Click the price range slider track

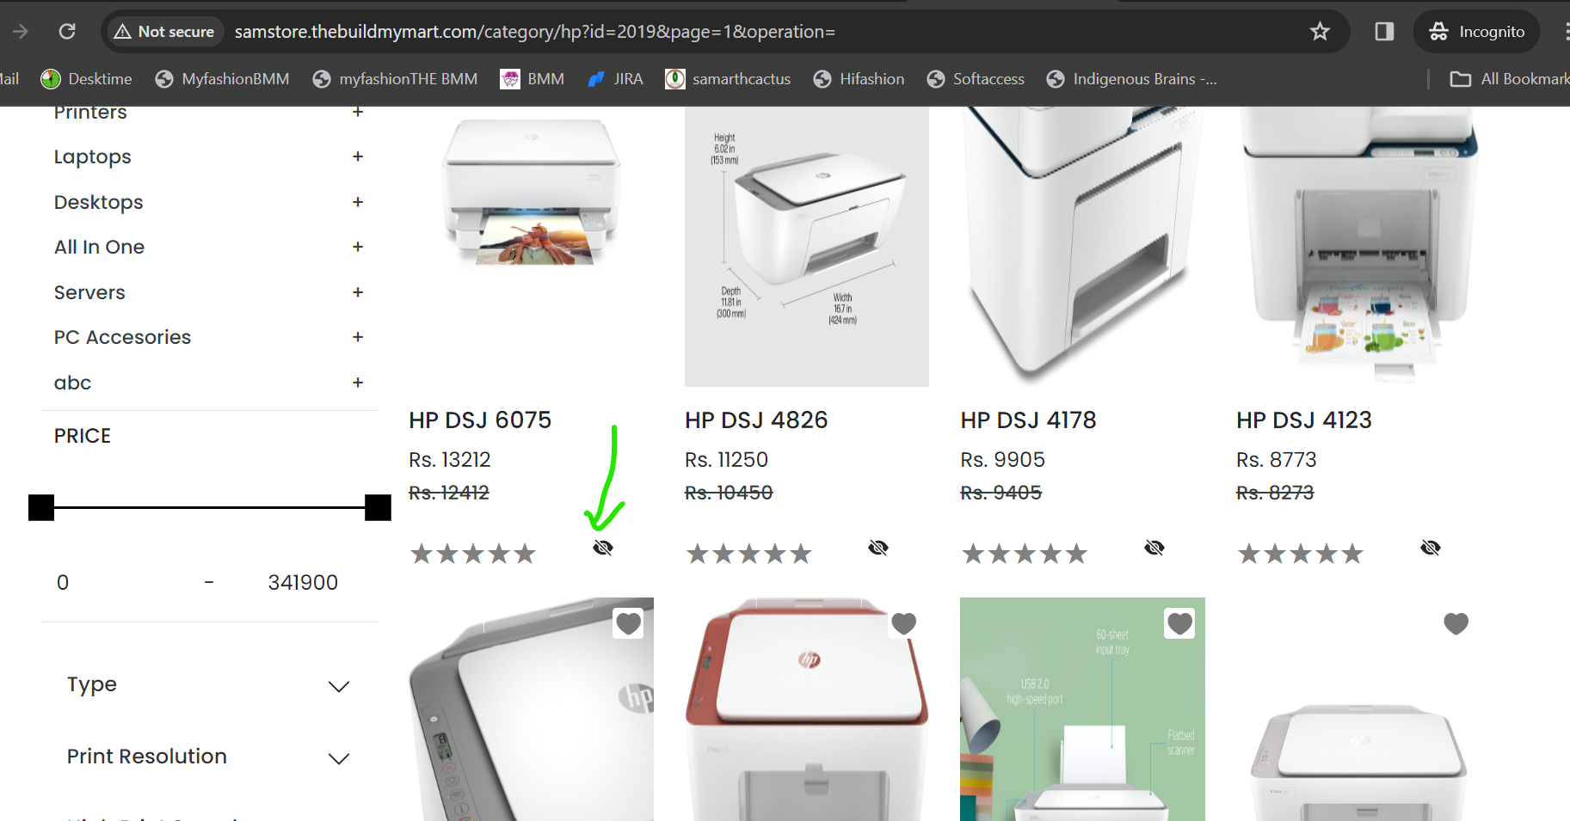210,508
